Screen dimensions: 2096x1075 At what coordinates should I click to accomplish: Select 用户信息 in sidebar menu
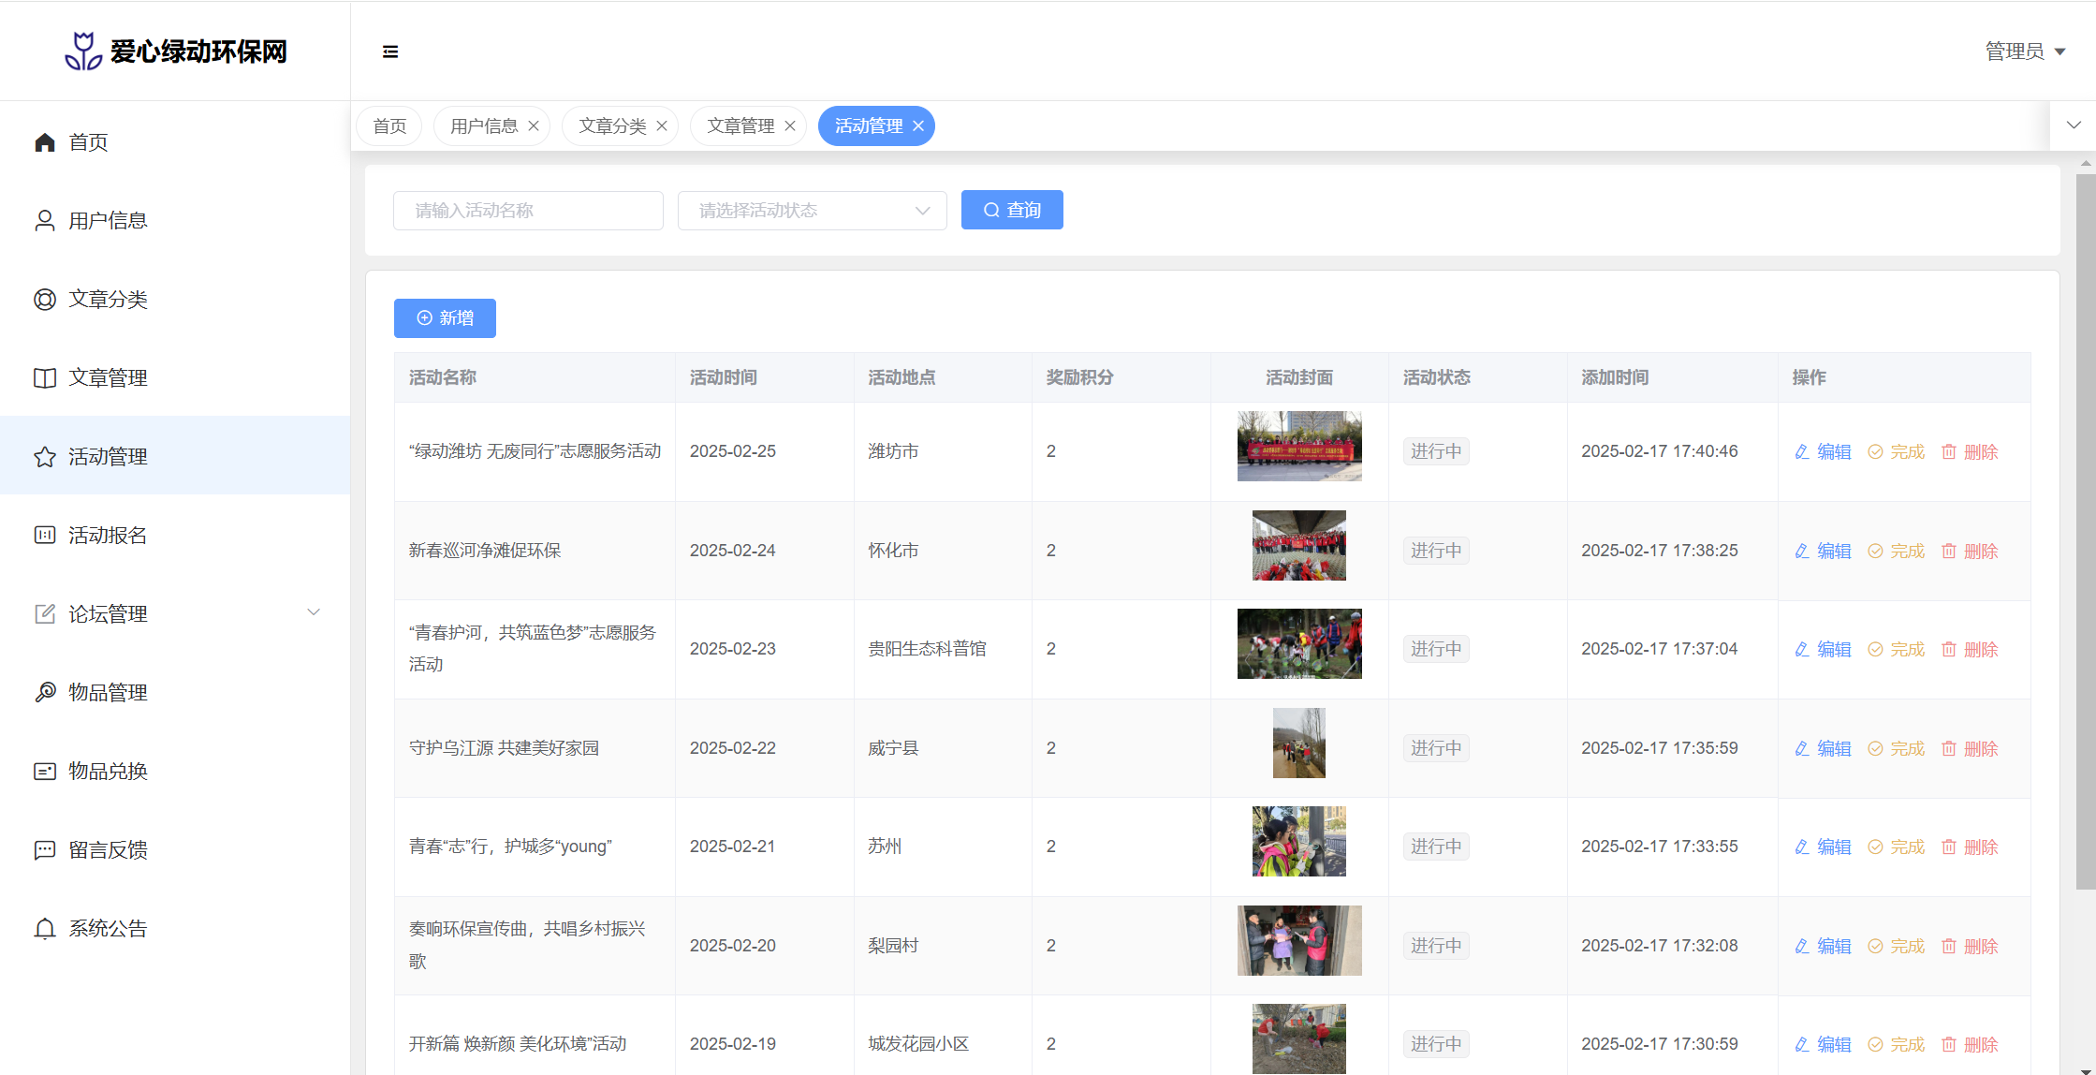[x=108, y=221]
